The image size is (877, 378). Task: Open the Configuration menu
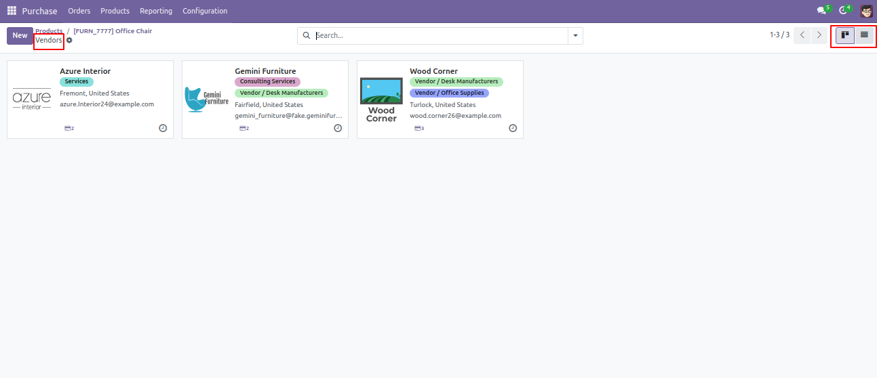[205, 11]
